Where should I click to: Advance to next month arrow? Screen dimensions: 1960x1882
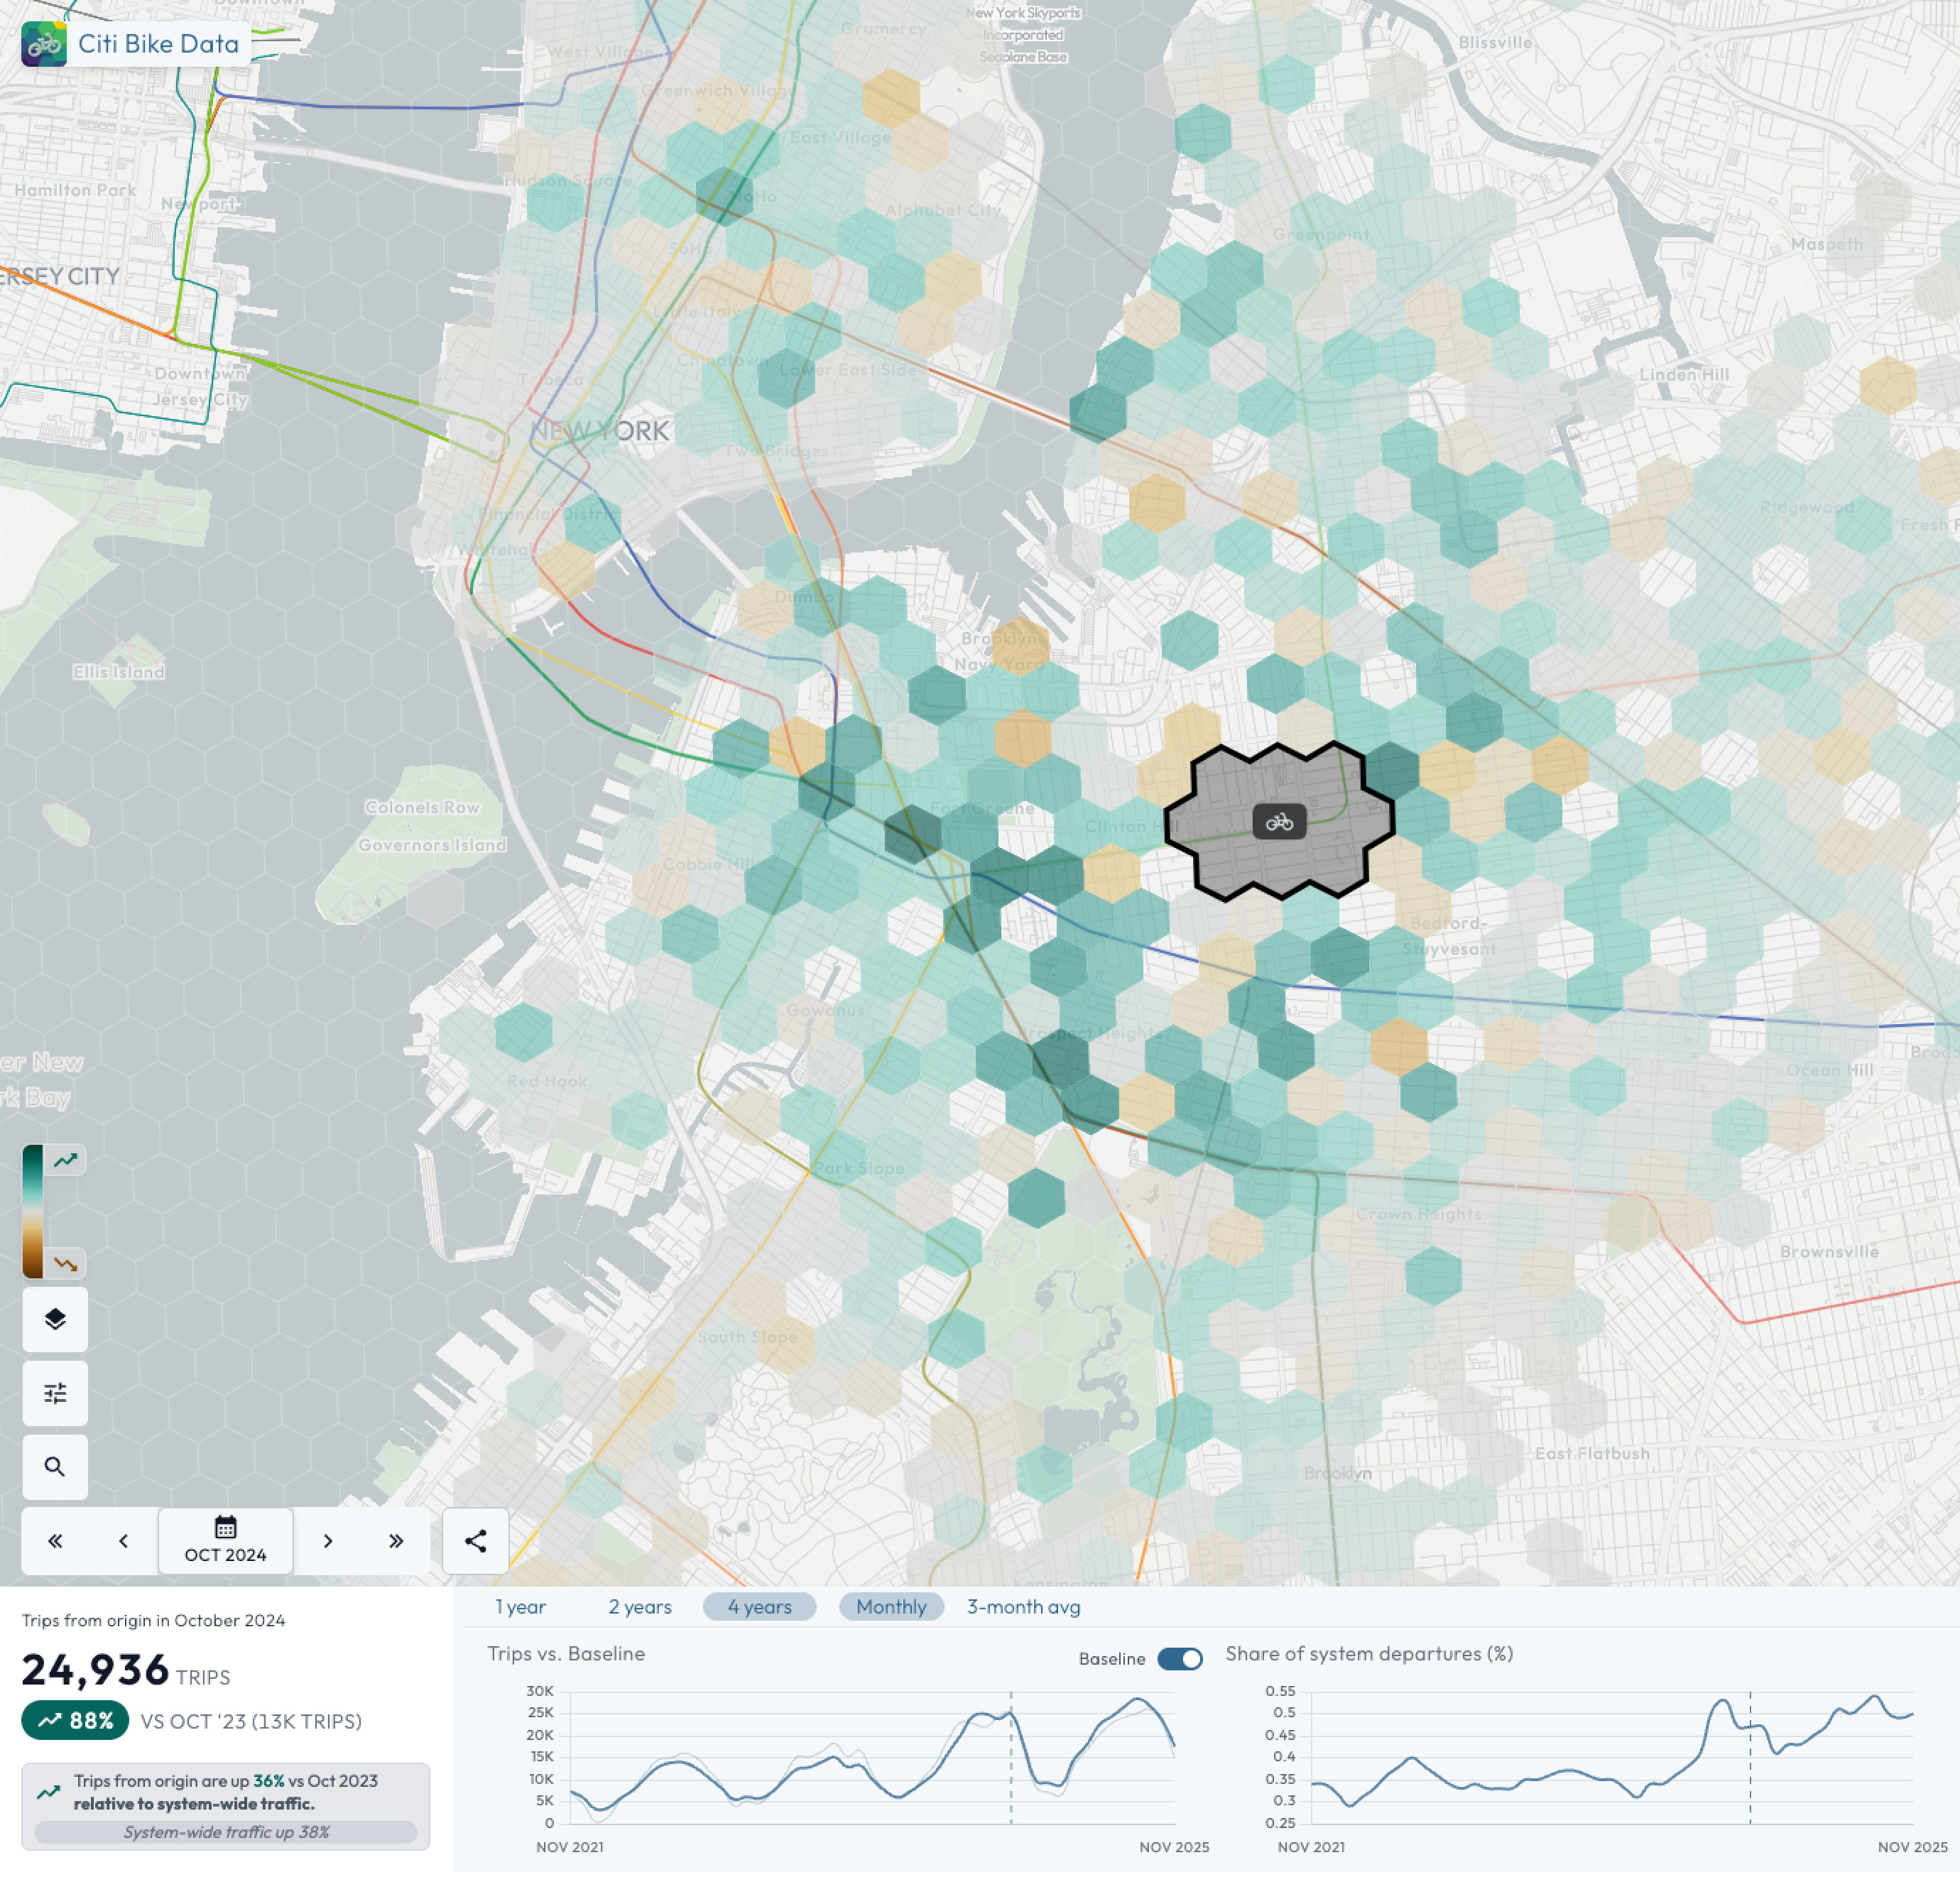(x=327, y=1541)
